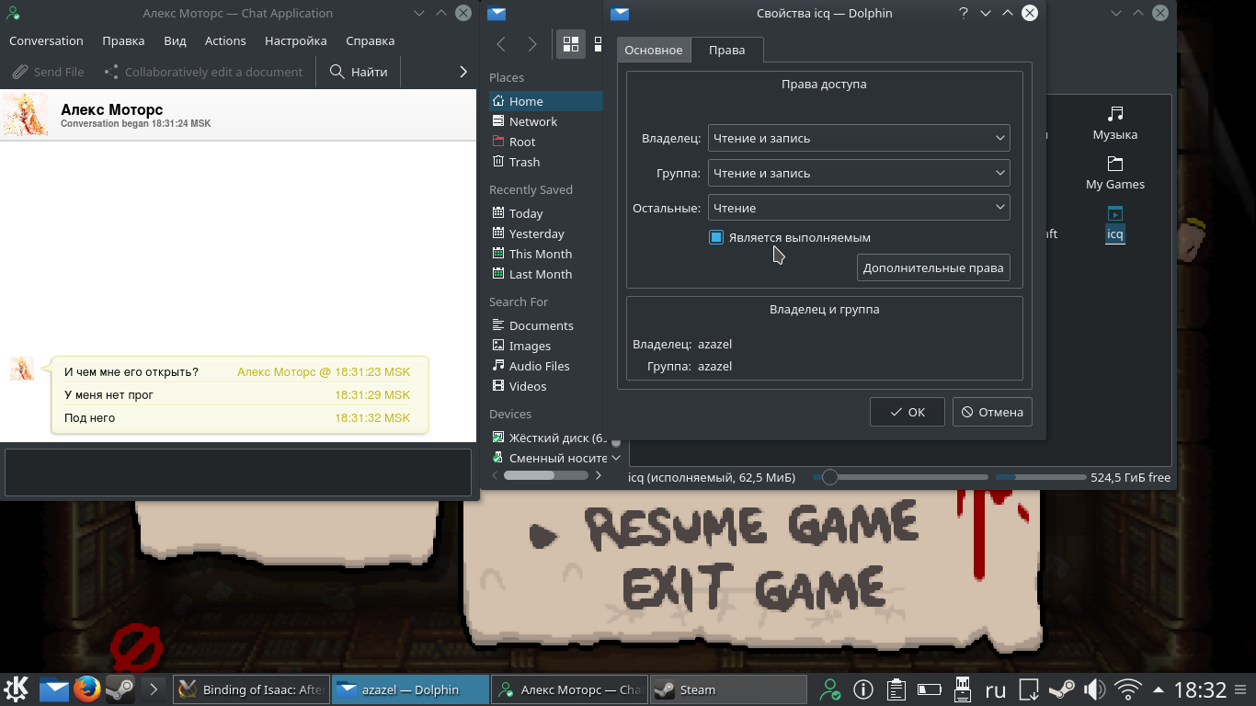Click the free disk space bar in Dolphin
Viewport: 1256px width, 706px height.
pyautogui.click(x=1041, y=477)
